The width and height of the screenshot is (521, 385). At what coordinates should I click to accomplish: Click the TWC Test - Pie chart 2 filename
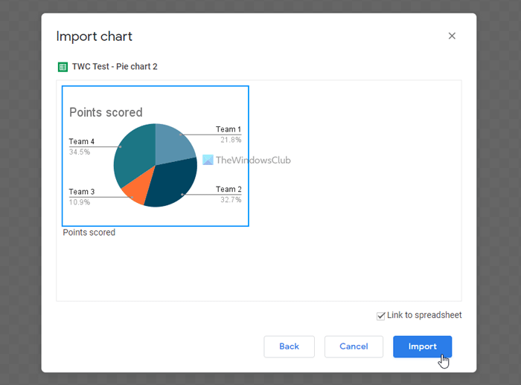(x=115, y=67)
